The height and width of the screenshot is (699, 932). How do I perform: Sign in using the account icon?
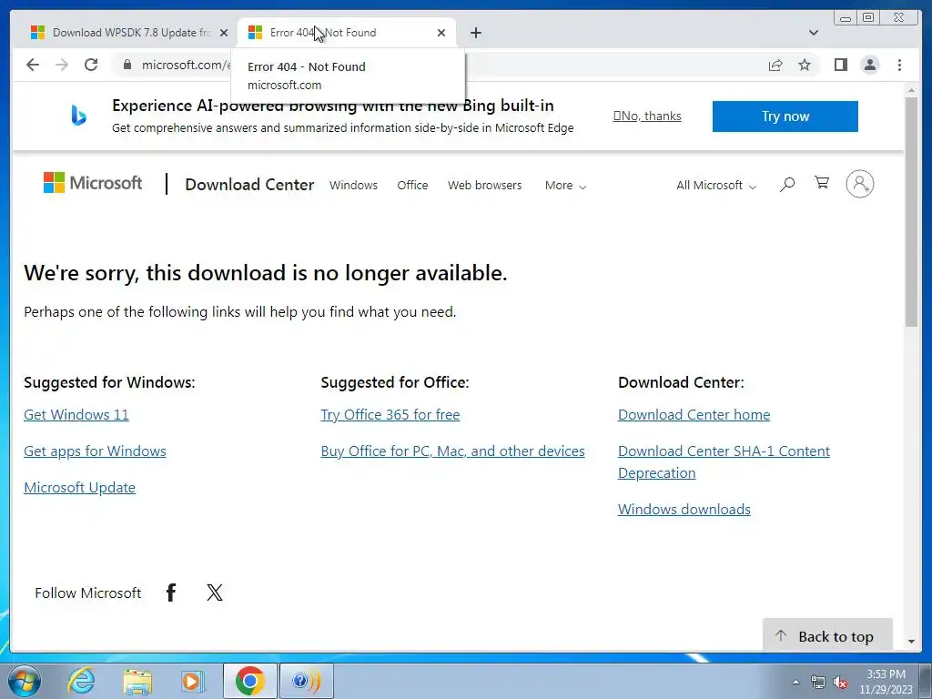tap(859, 184)
